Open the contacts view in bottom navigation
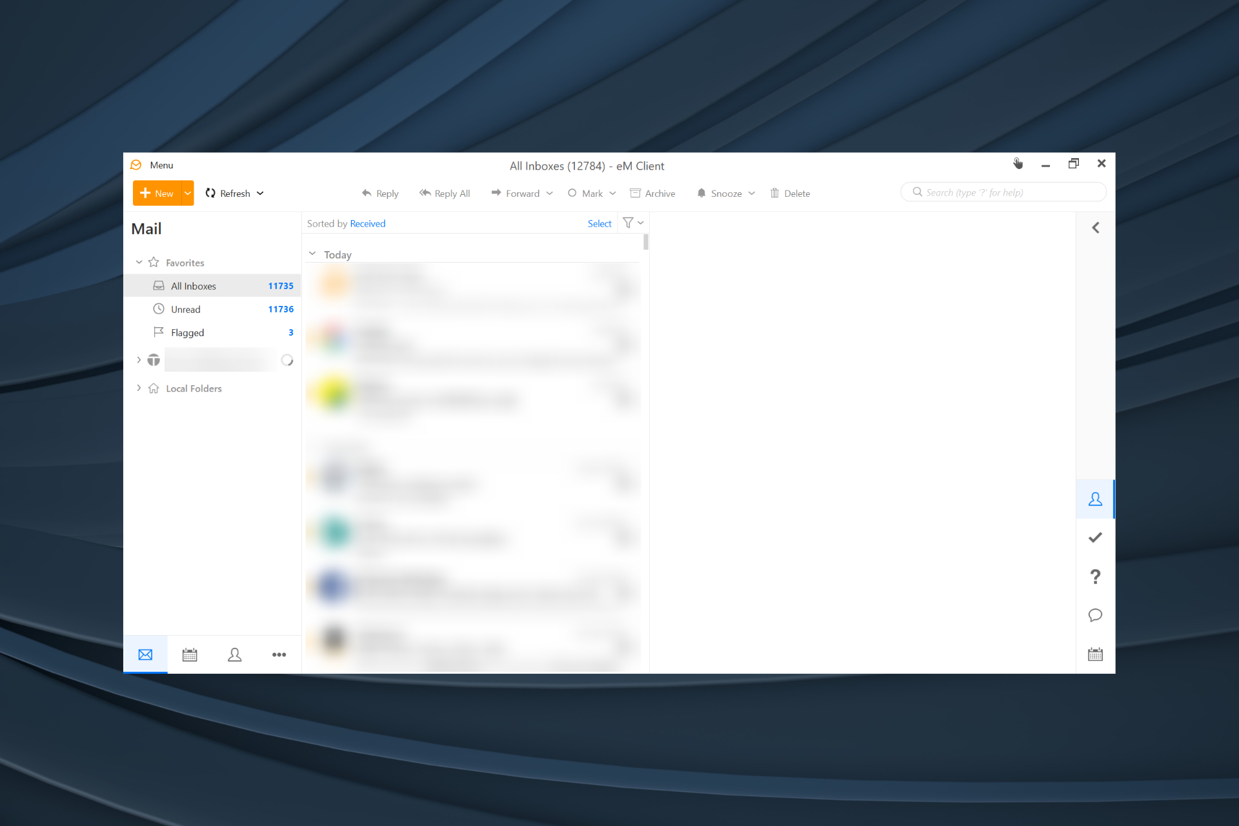Screen dimensions: 1239x826 coord(234,654)
